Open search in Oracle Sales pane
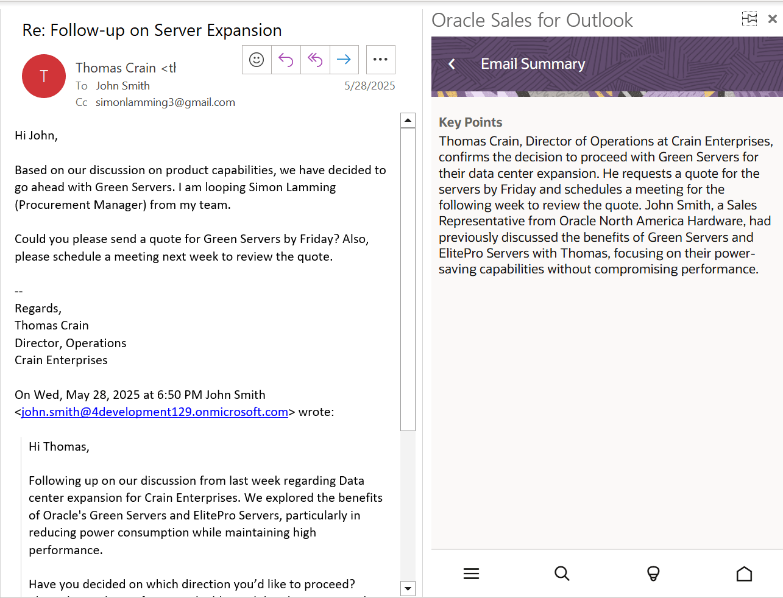 (x=562, y=574)
